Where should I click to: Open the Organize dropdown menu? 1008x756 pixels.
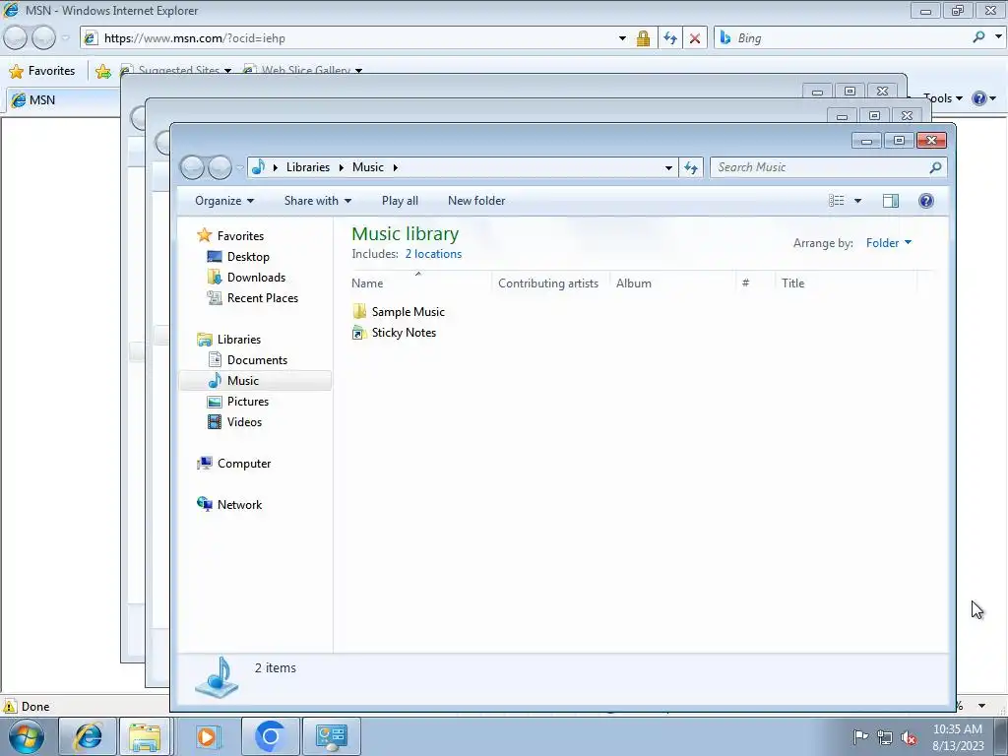(224, 201)
